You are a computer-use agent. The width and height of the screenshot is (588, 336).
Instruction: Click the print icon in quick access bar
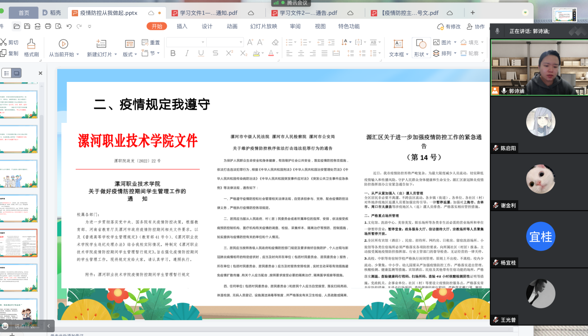[x=47, y=27]
